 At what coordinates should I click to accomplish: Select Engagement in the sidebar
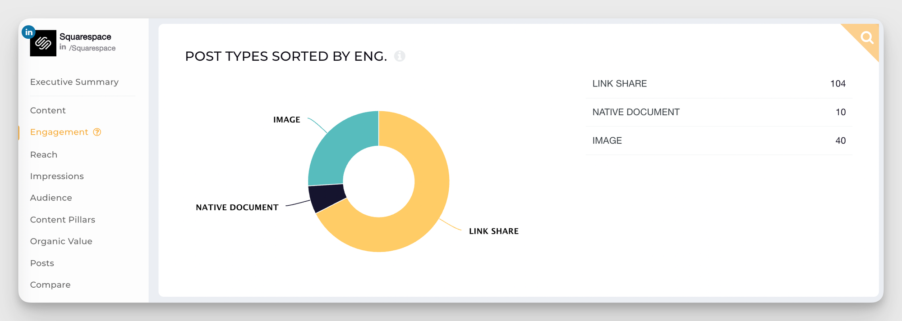point(59,132)
